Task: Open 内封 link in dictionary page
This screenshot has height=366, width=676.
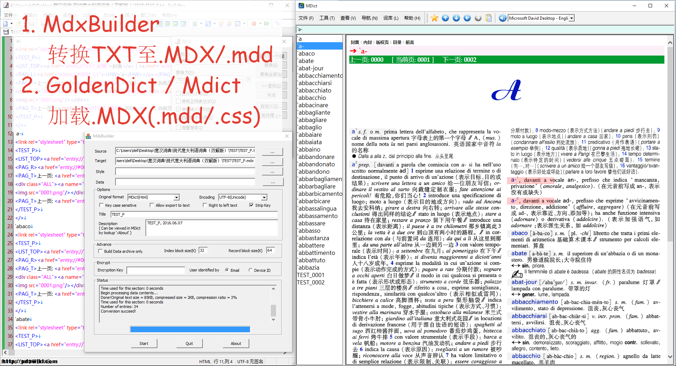Action: pyautogui.click(x=368, y=42)
